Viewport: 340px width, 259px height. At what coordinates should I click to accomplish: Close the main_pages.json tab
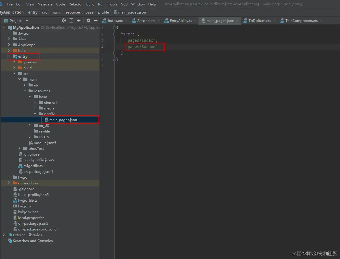(x=237, y=20)
